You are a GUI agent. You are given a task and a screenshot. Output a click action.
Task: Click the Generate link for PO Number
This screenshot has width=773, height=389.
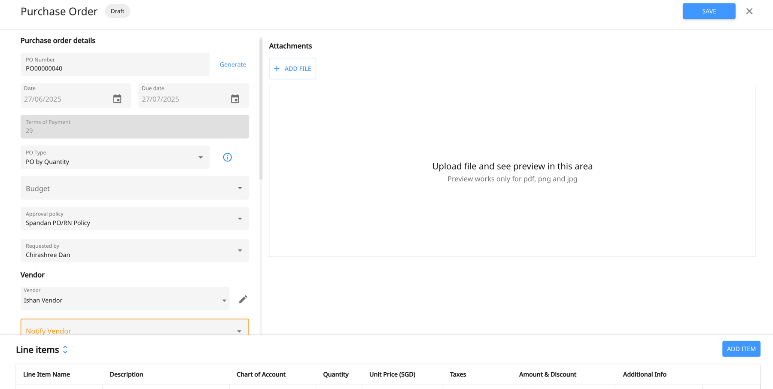click(x=233, y=64)
